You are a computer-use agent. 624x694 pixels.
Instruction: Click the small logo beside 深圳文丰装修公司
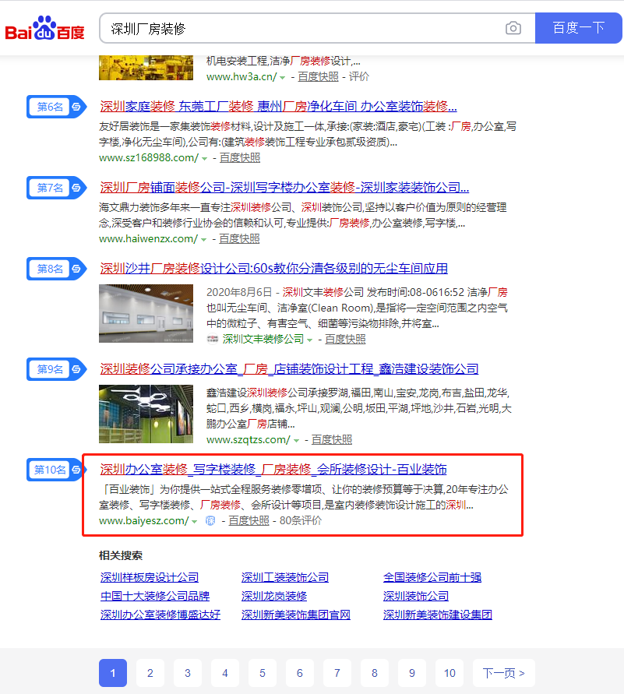click(213, 339)
